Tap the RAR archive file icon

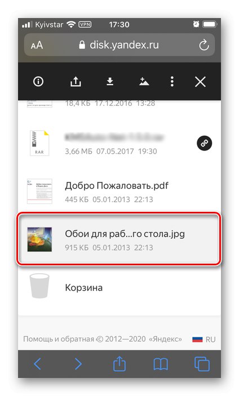[39, 143]
